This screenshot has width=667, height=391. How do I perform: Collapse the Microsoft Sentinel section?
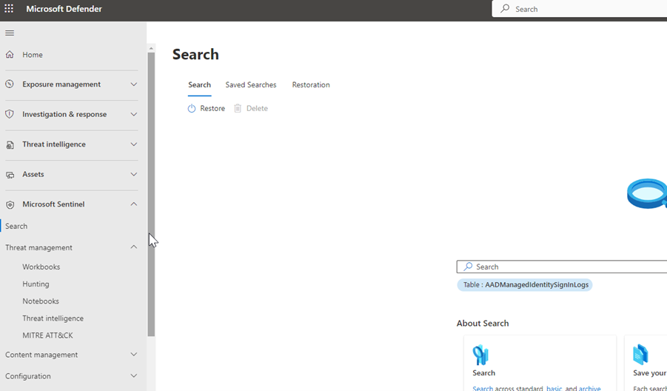(x=133, y=204)
